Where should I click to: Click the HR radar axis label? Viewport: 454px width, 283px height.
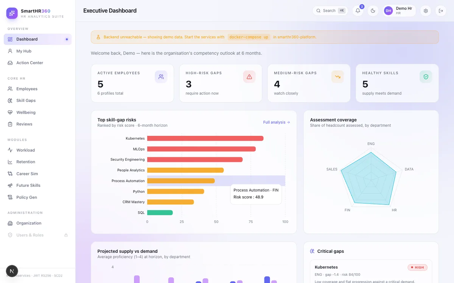tap(394, 210)
